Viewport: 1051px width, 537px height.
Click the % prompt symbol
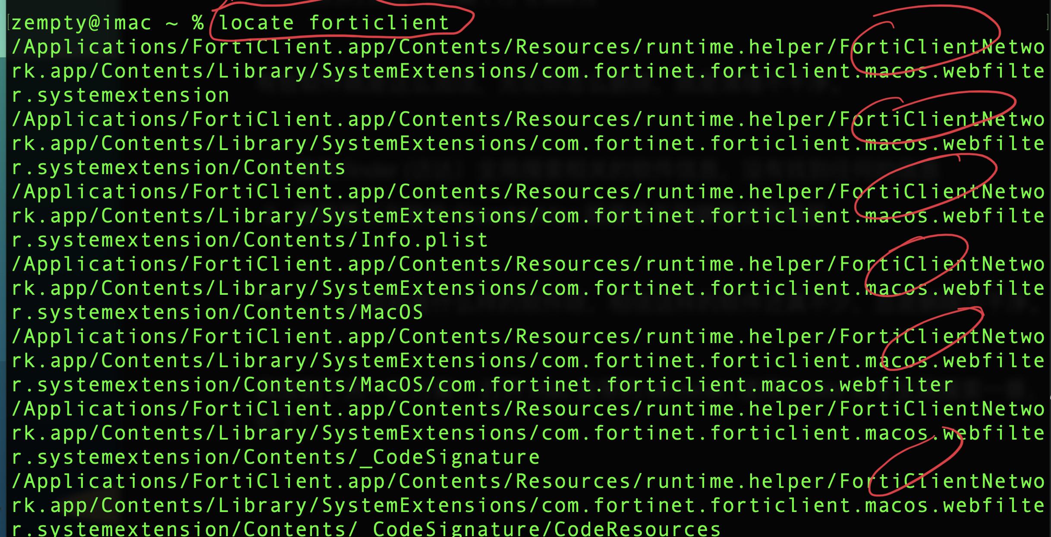point(198,22)
